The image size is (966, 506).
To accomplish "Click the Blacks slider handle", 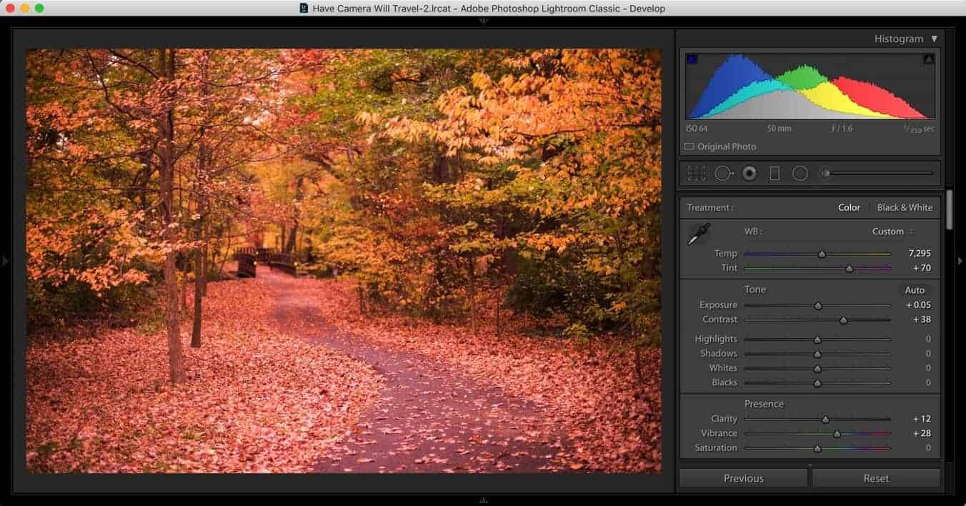I will [x=817, y=383].
